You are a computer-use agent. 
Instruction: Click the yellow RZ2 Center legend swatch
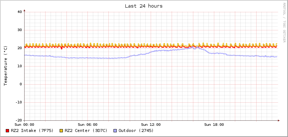pyautogui.click(x=61, y=131)
